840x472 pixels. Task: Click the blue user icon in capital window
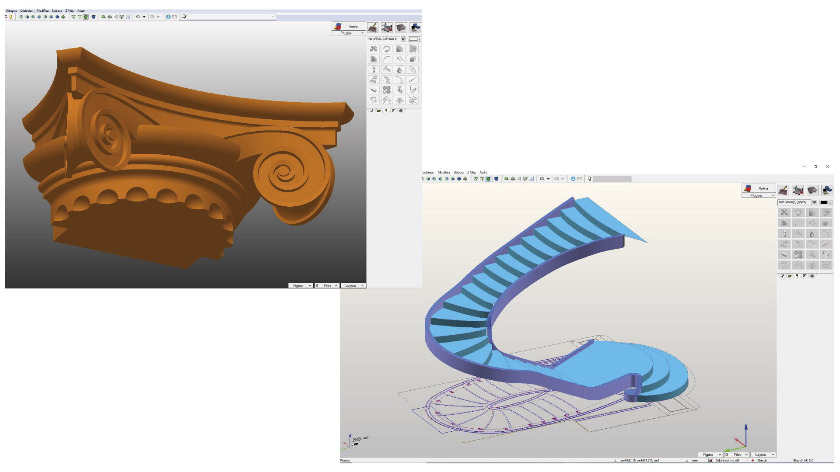(x=168, y=17)
